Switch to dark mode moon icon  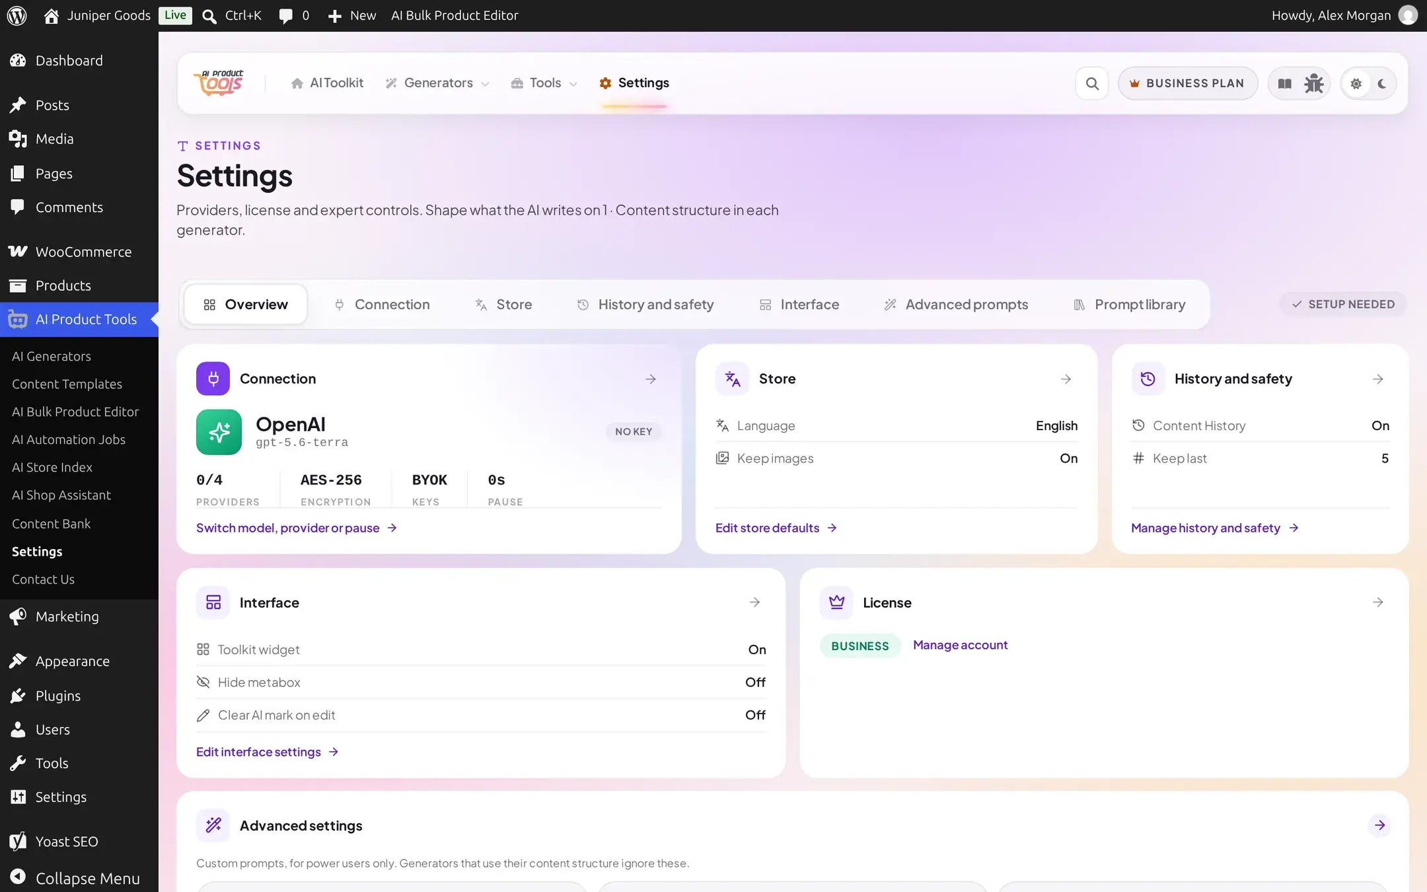tap(1382, 84)
